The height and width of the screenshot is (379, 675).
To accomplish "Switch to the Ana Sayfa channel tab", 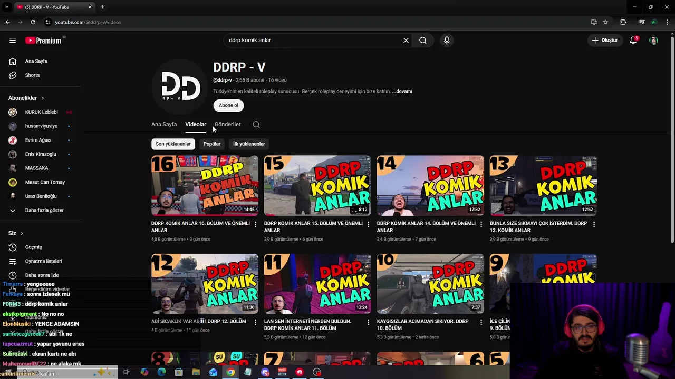I will tap(164, 125).
